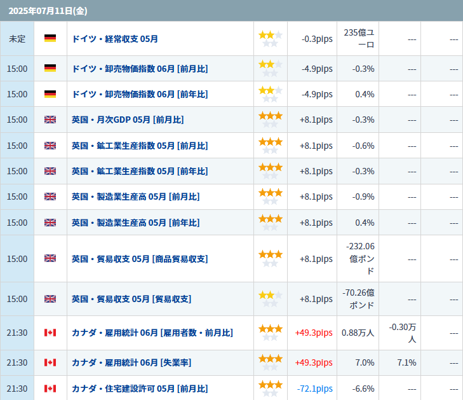Screen dimensions: 463x400
Task: Click importance stars in 雇用者数・前月比 row
Action: click(271, 333)
